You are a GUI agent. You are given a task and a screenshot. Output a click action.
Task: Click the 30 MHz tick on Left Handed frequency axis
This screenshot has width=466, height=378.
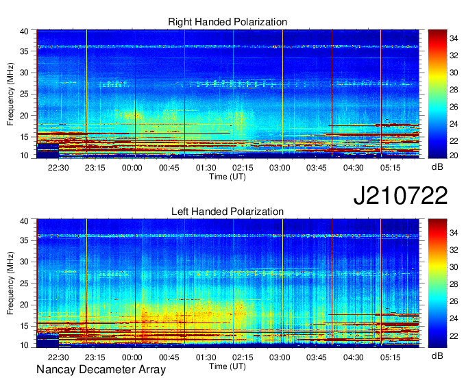(x=24, y=262)
